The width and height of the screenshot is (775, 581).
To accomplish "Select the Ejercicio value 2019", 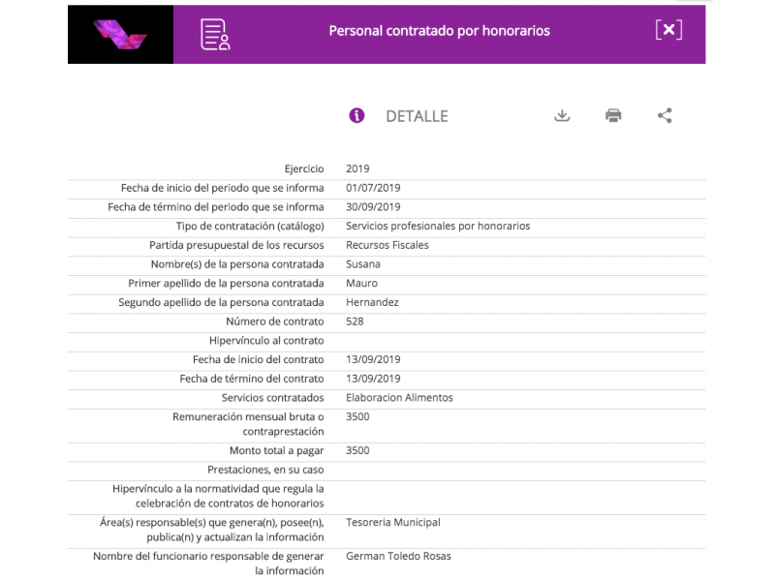I will coord(357,169).
